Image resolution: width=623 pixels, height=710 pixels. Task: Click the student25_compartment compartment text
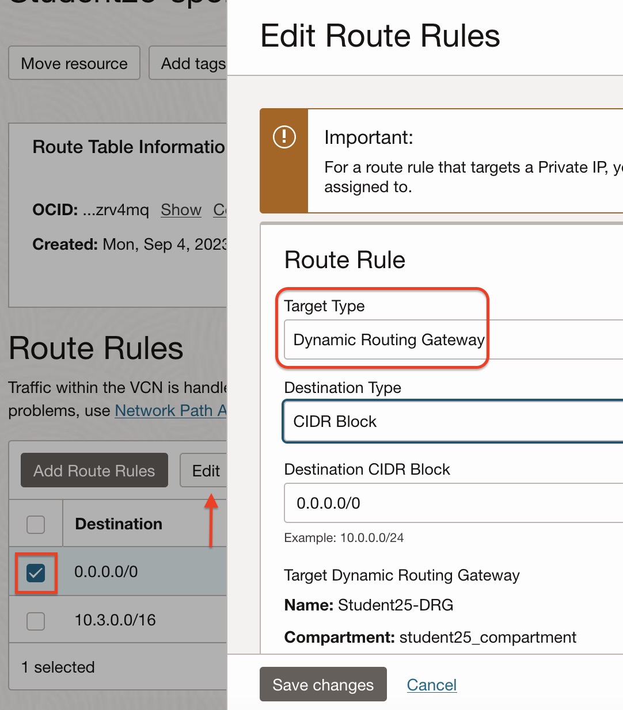488,638
